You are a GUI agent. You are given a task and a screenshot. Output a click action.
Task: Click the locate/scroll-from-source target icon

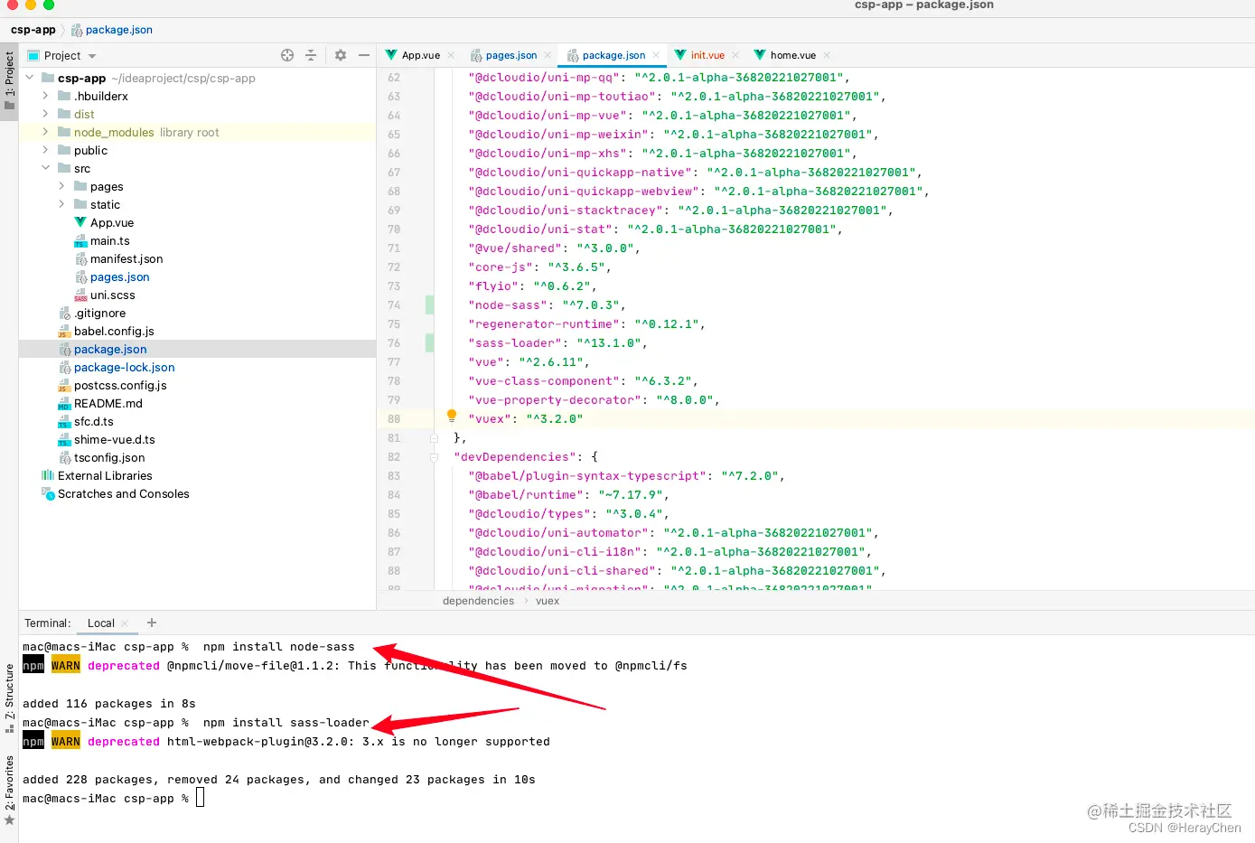click(287, 55)
